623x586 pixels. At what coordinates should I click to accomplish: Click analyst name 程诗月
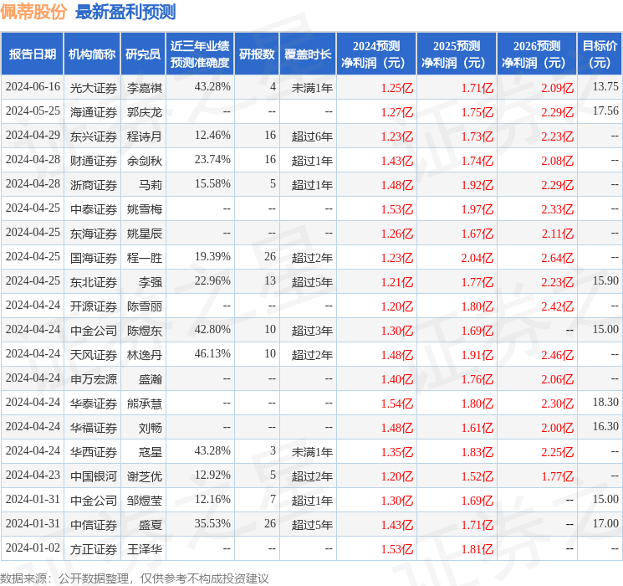click(145, 136)
